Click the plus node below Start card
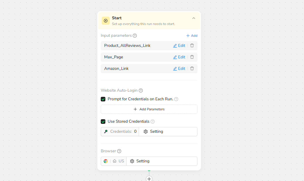This screenshot has width=304, height=181. pos(149,178)
